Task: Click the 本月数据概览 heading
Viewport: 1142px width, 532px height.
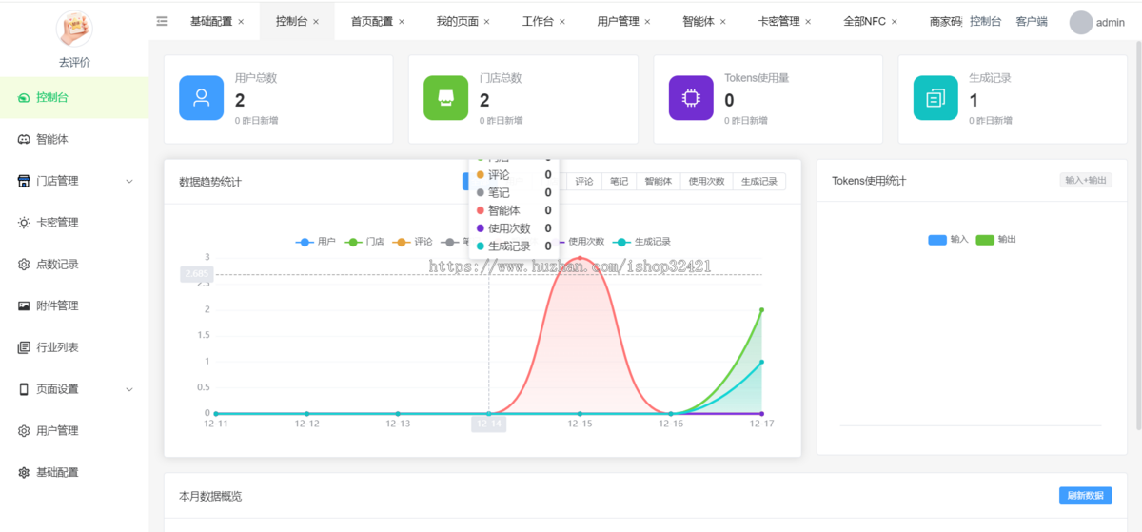Action: (210, 496)
